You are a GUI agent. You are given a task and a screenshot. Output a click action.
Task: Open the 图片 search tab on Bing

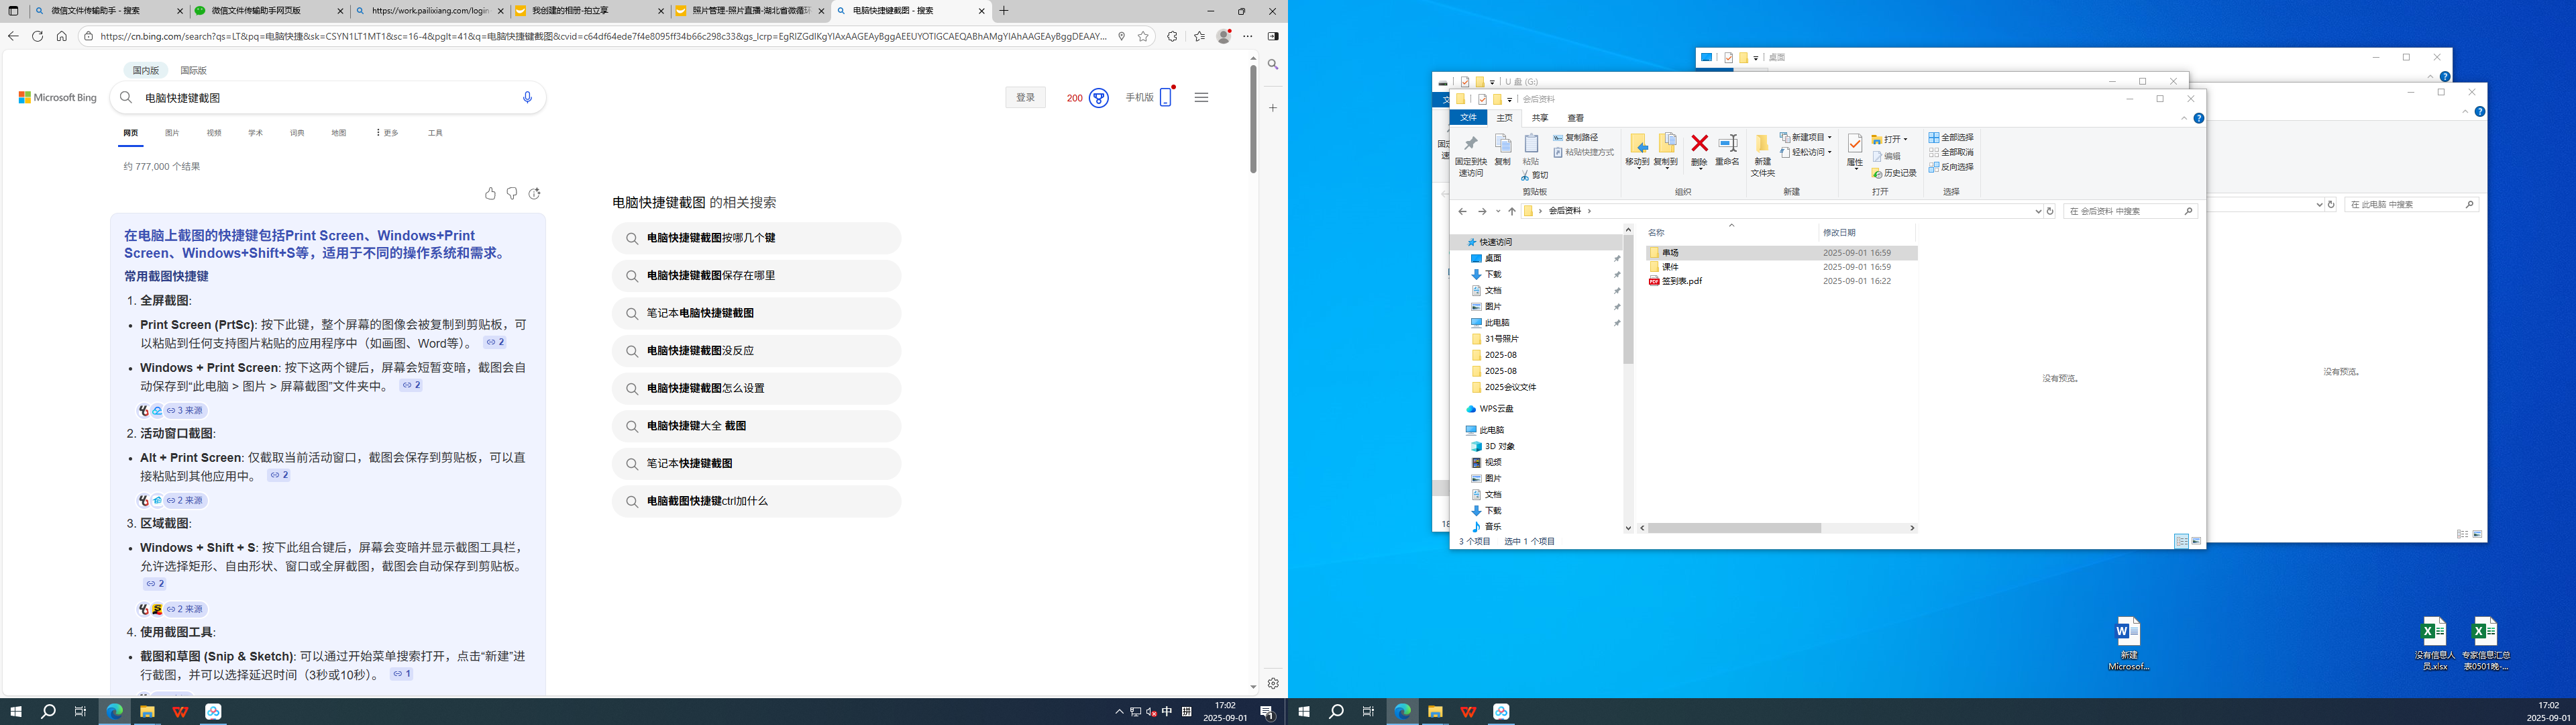click(x=172, y=132)
